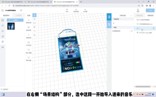Select the move tool in the canvas toolbar
This screenshot has width=156, height=97.
34,15
